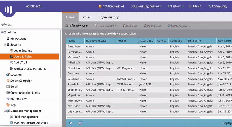This screenshot has height=127, width=232.
Task: Click the Audit Trail icon in sidebar
Action: click(x=11, y=63)
